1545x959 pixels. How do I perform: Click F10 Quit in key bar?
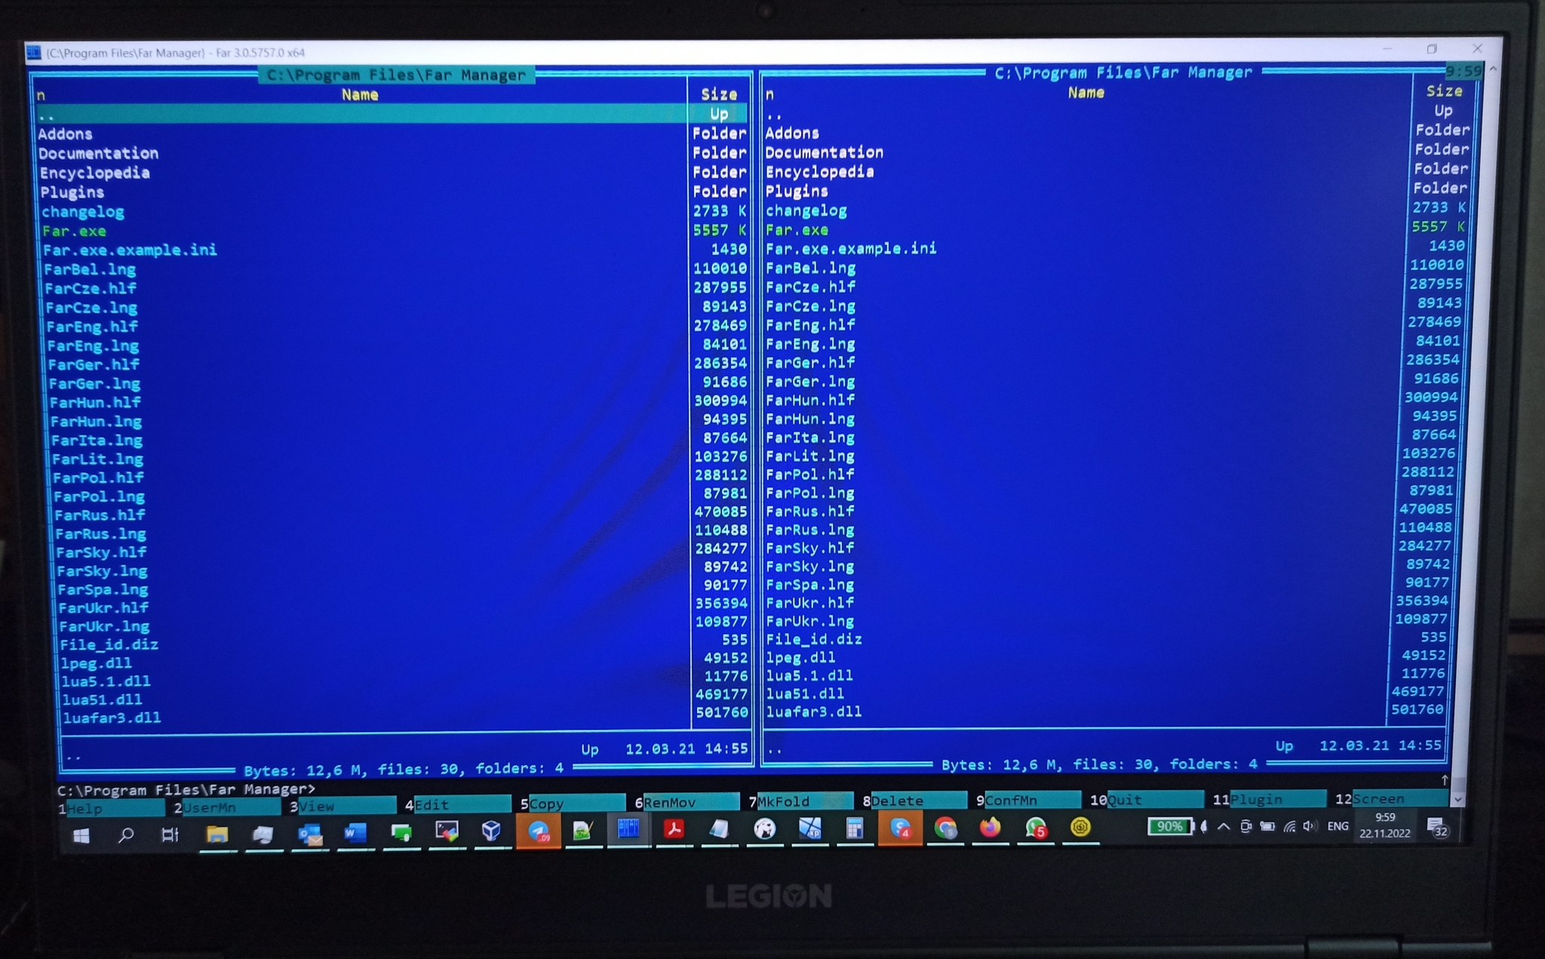click(x=1147, y=799)
